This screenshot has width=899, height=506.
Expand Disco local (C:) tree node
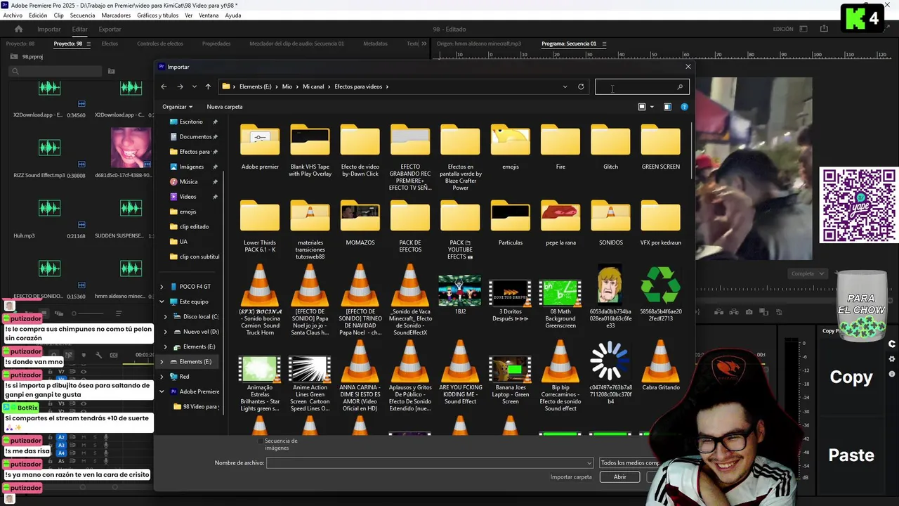click(166, 316)
